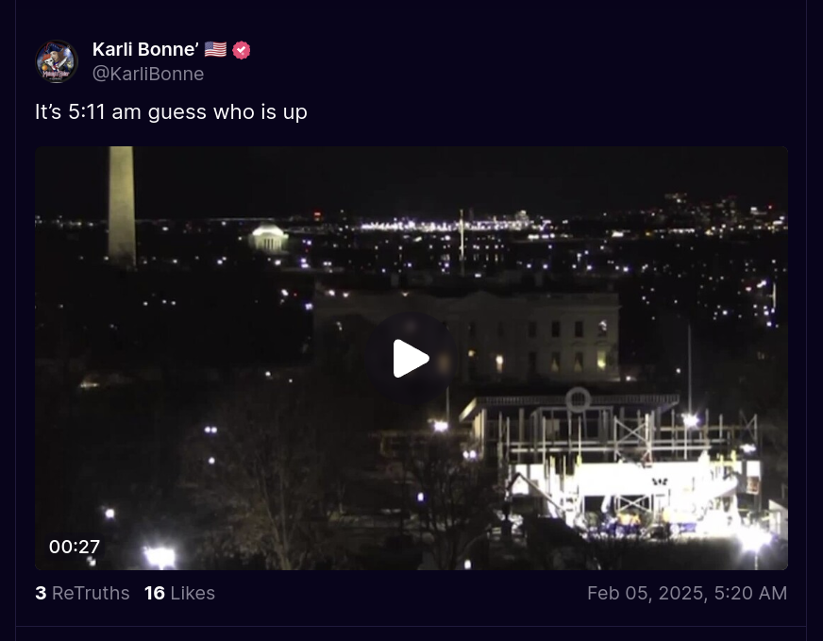This screenshot has width=823, height=641.
Task: Open Karli Bonne' profile avatar
Action: [x=57, y=61]
